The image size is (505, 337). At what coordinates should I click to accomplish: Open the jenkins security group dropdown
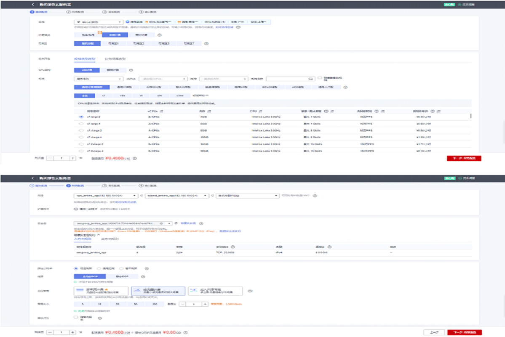[x=123, y=223]
